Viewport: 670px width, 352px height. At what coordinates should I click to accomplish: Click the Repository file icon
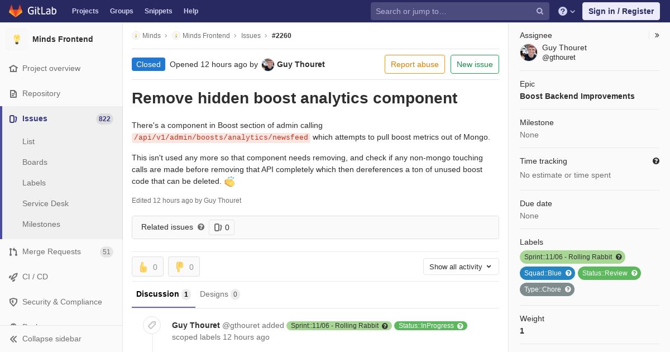(13, 93)
